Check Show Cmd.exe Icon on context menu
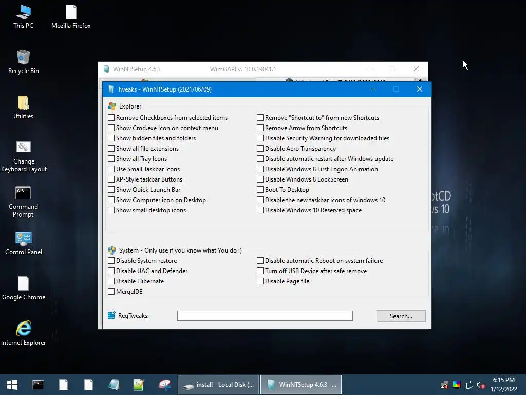 (x=111, y=128)
